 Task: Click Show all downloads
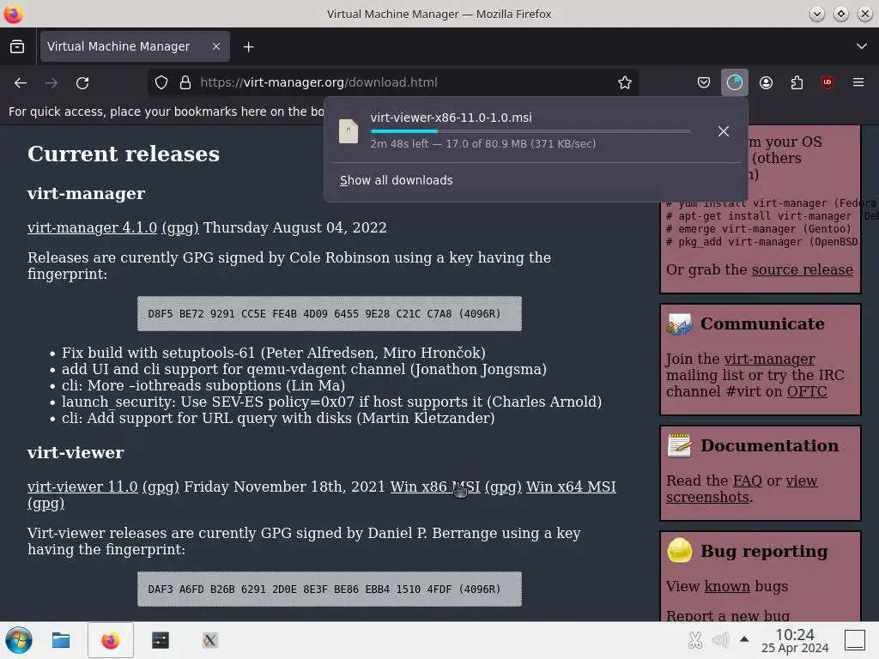point(396,180)
